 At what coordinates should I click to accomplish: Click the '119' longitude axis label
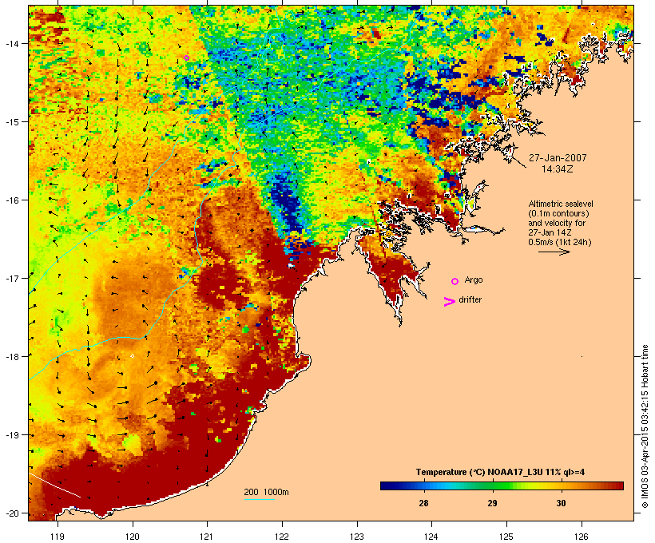(x=58, y=537)
